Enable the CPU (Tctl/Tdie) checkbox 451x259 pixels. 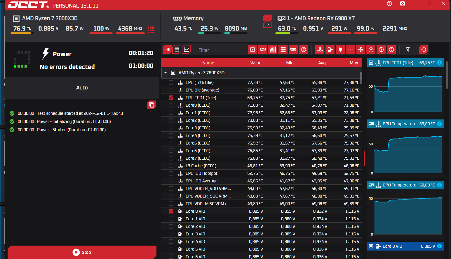pos(171,82)
